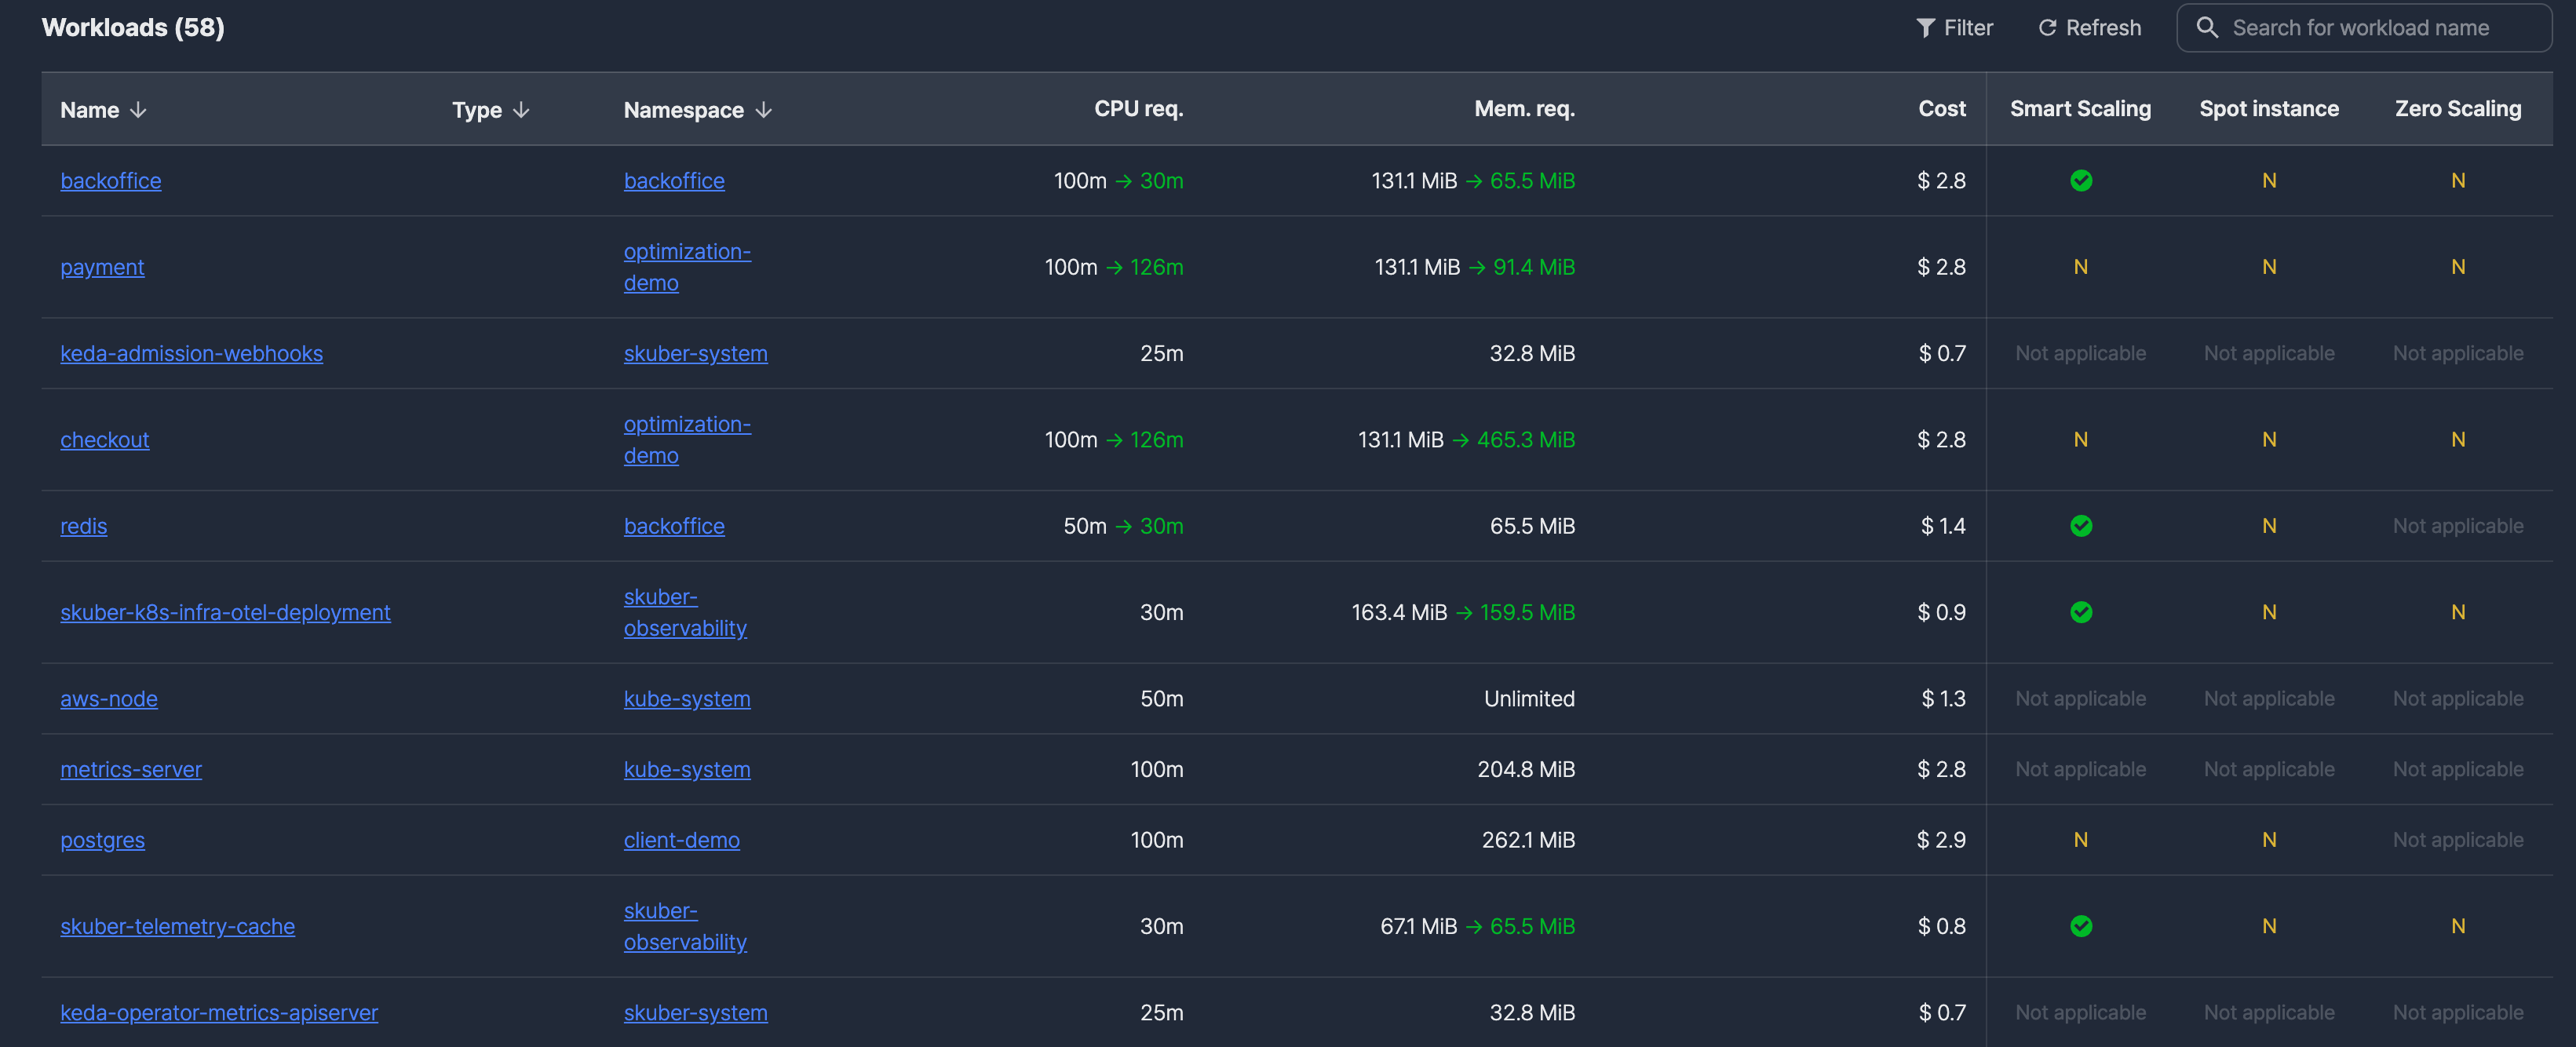Viewport: 2576px width, 1047px height.
Task: Click green Smart Scaling check for backoffice
Action: coord(2081,181)
